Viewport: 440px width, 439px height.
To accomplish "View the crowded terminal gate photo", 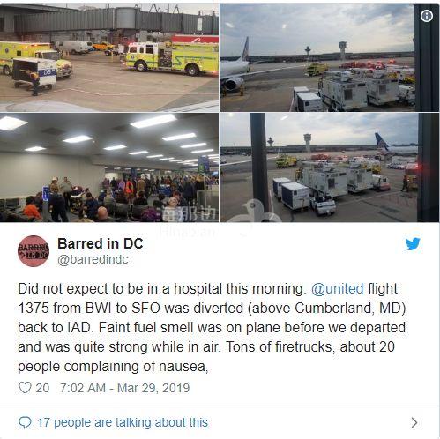I will [x=109, y=167].
